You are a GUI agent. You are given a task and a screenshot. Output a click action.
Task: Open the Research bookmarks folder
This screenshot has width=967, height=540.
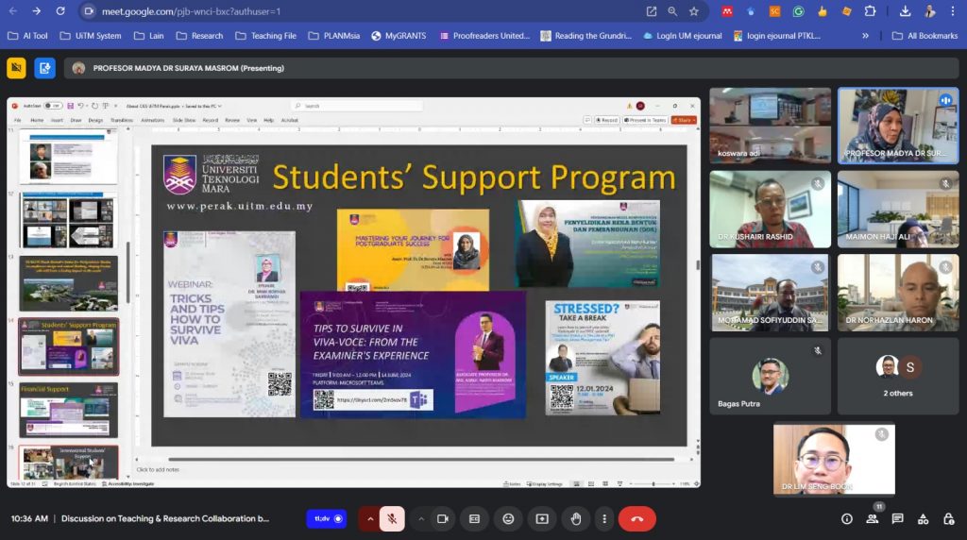[x=199, y=36]
